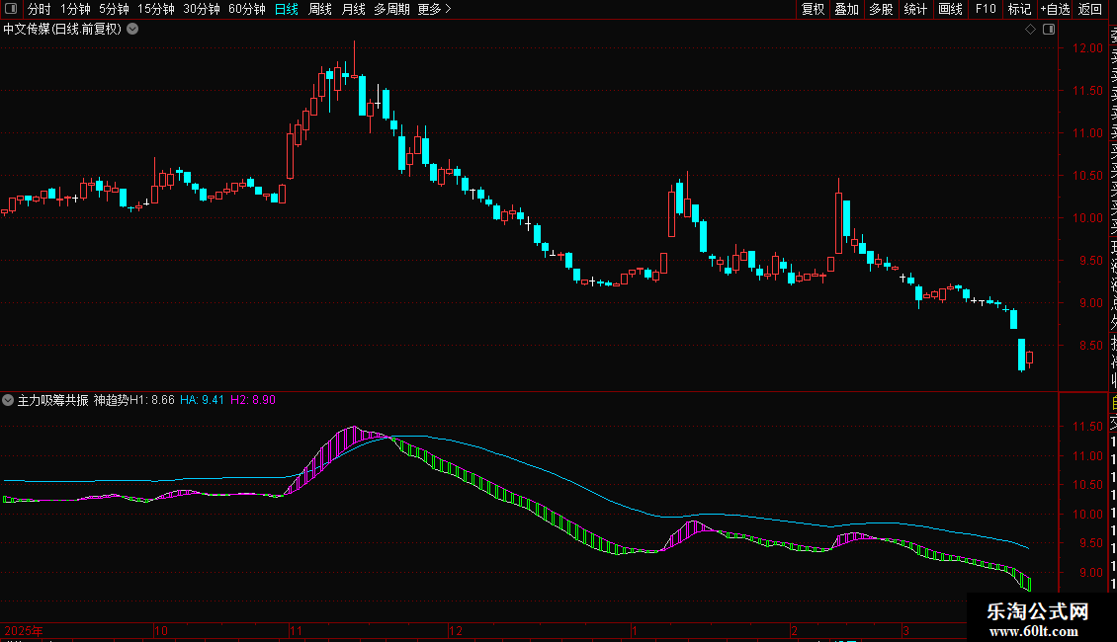Image resolution: width=1117 pixels, height=642 pixels.
Task: Click the 叠加 overlay button
Action: (x=847, y=9)
